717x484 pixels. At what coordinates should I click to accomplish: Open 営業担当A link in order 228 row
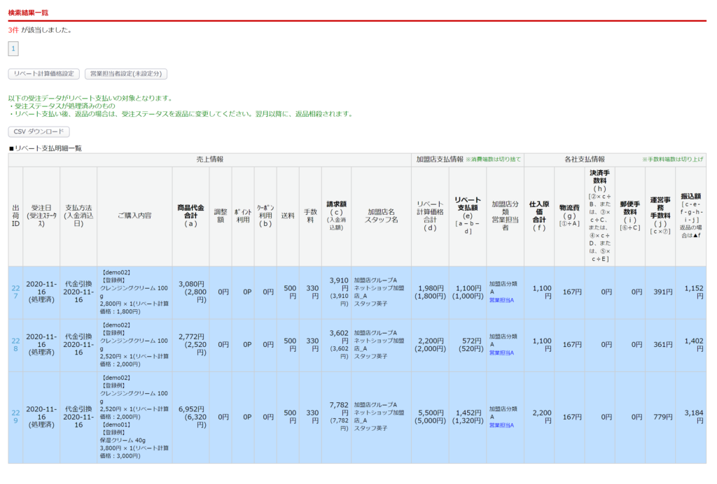[501, 353]
